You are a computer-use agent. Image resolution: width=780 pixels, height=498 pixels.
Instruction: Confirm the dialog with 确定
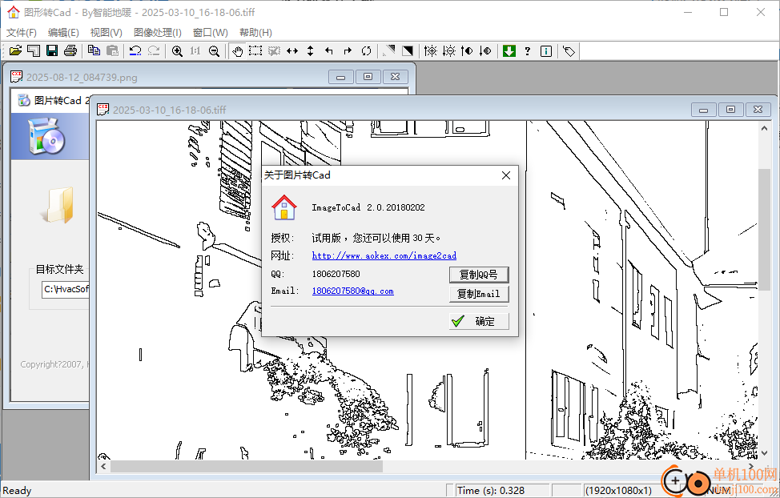tap(479, 321)
